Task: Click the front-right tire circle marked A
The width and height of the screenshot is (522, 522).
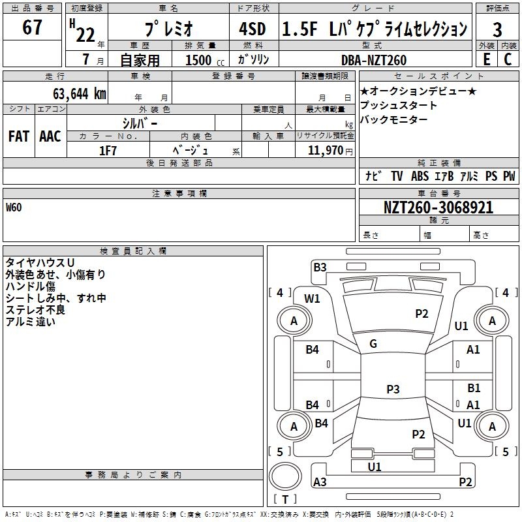Action: pos(492,320)
